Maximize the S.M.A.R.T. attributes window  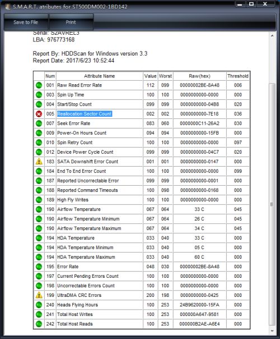[251, 4]
